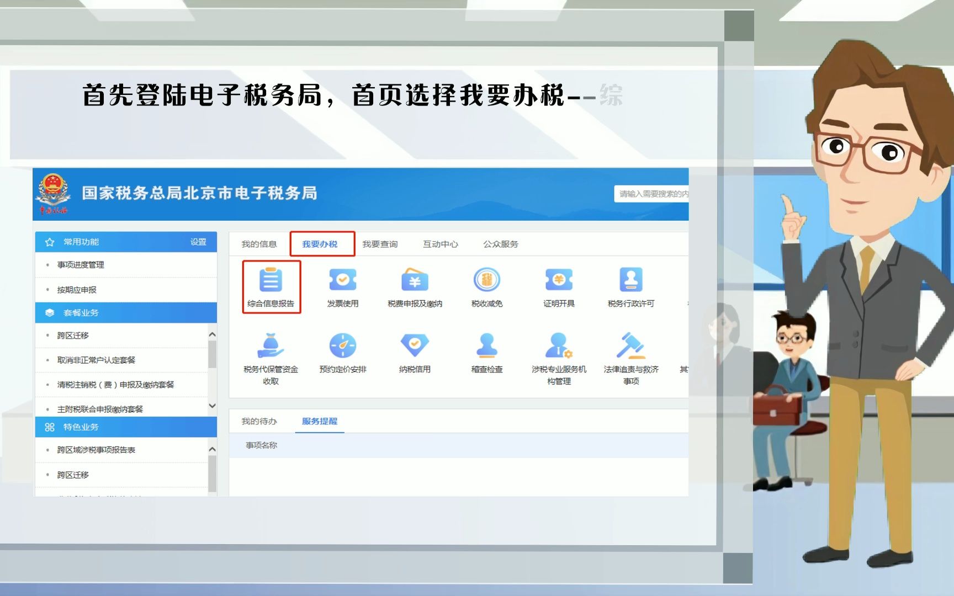The width and height of the screenshot is (954, 596).
Task: Switch to 公众服务 tab
Action: pyautogui.click(x=501, y=244)
